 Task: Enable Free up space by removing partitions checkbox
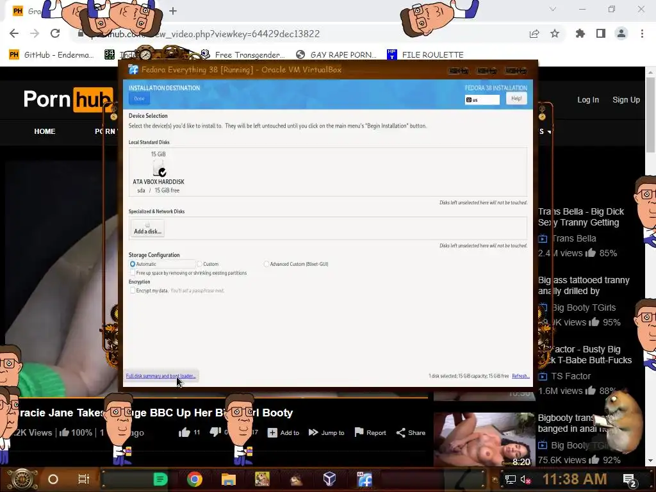click(133, 273)
